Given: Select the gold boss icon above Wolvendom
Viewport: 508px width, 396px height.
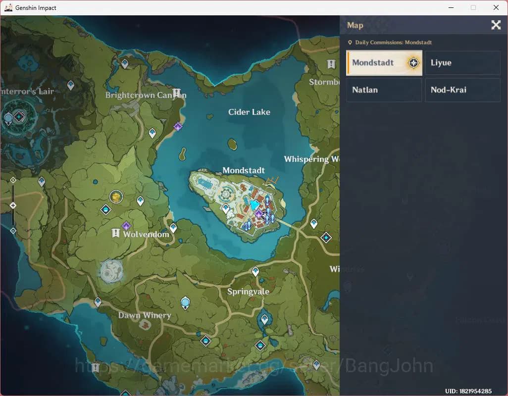Looking at the screenshot, I should pyautogui.click(x=116, y=197).
